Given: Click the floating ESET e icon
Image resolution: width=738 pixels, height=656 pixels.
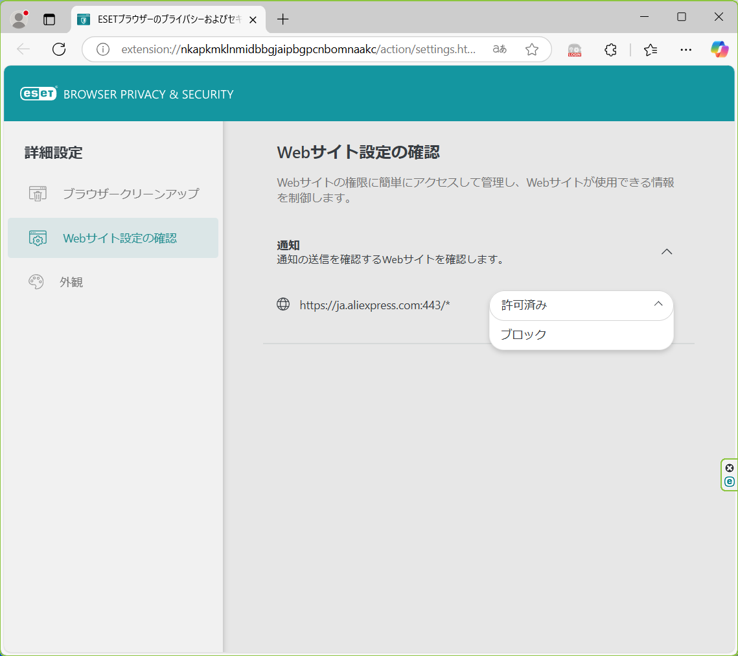Looking at the screenshot, I should point(729,481).
